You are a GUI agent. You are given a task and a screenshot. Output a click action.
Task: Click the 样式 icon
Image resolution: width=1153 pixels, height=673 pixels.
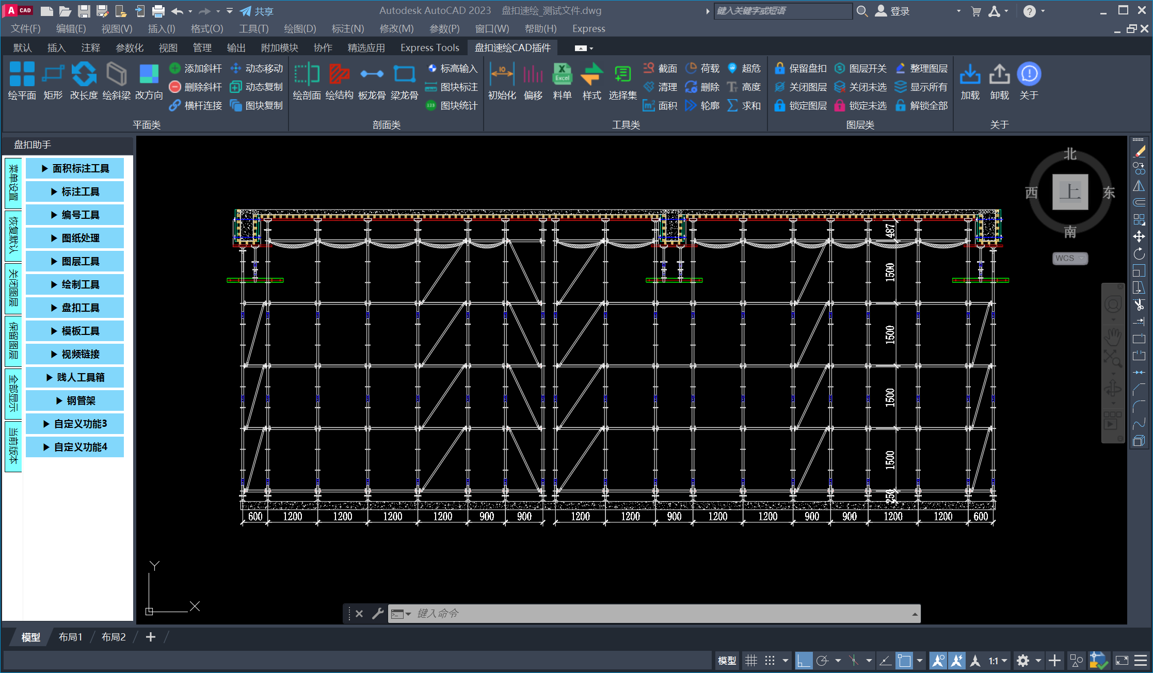(x=592, y=74)
